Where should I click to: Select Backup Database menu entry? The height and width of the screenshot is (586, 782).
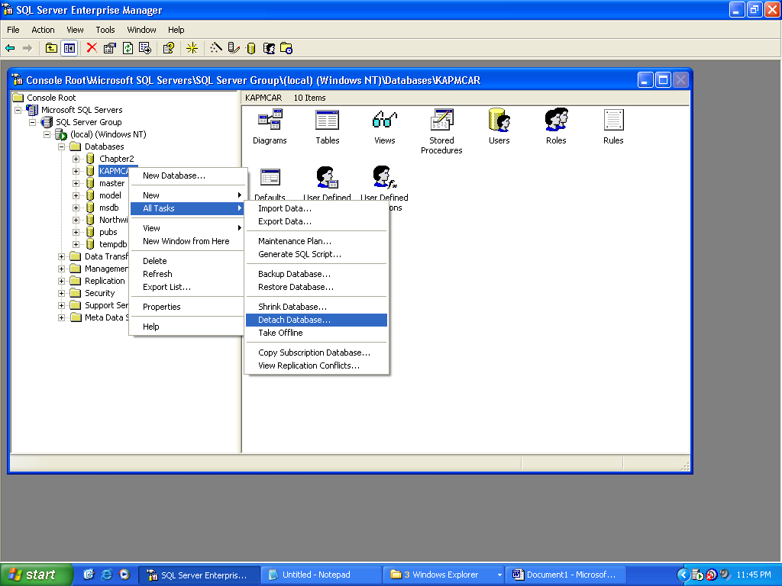click(x=294, y=274)
